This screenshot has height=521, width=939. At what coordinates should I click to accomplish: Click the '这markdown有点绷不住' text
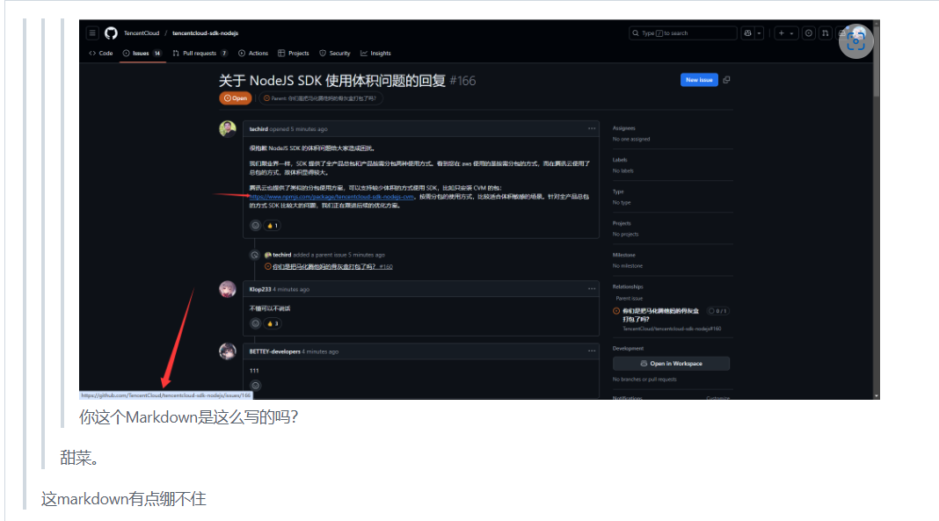pyautogui.click(x=123, y=499)
